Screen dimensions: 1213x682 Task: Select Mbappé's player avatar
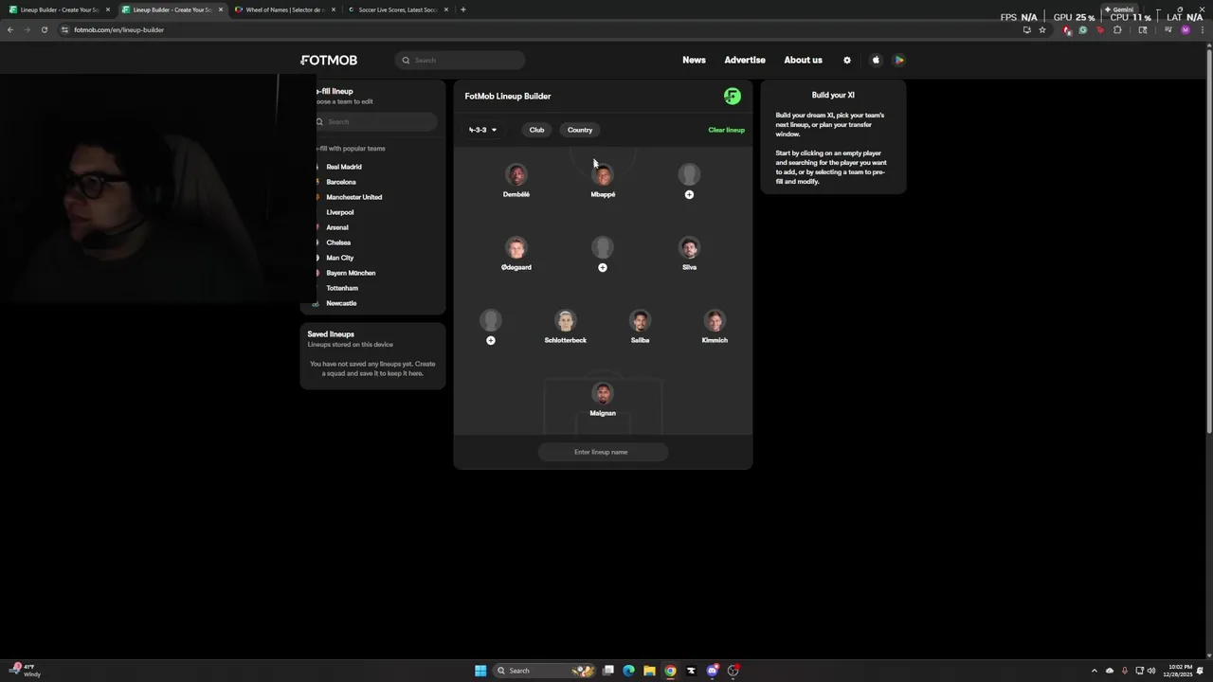[603, 174]
